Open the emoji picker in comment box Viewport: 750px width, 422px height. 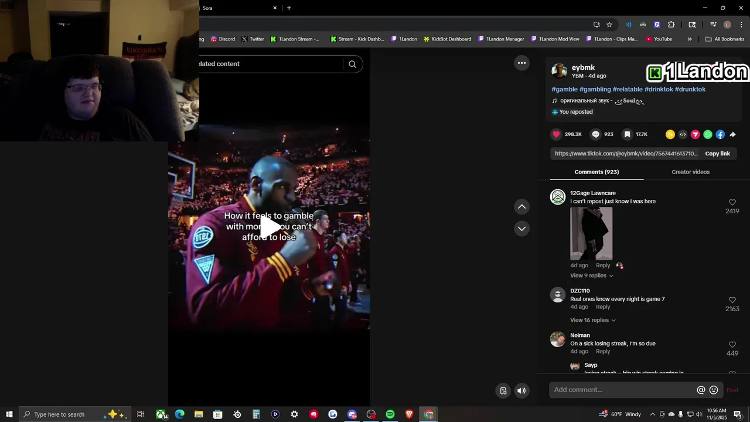pyautogui.click(x=714, y=390)
